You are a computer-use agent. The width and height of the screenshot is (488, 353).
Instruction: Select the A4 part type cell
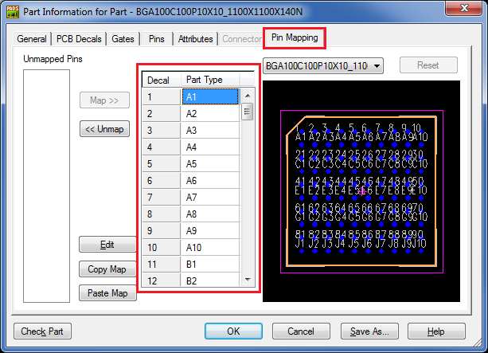pyautogui.click(x=210, y=147)
